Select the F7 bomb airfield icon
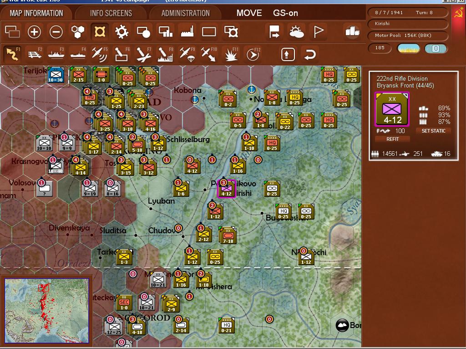The width and height of the screenshot is (466, 349). coord(144,55)
